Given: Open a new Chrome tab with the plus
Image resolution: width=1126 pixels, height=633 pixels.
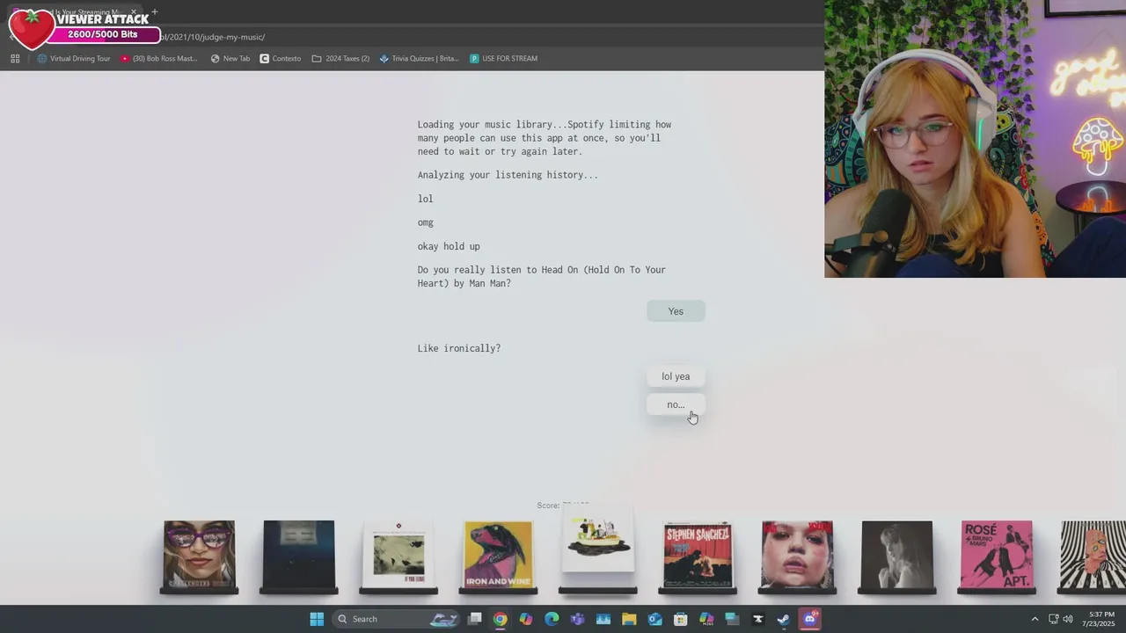Looking at the screenshot, I should click(x=154, y=12).
